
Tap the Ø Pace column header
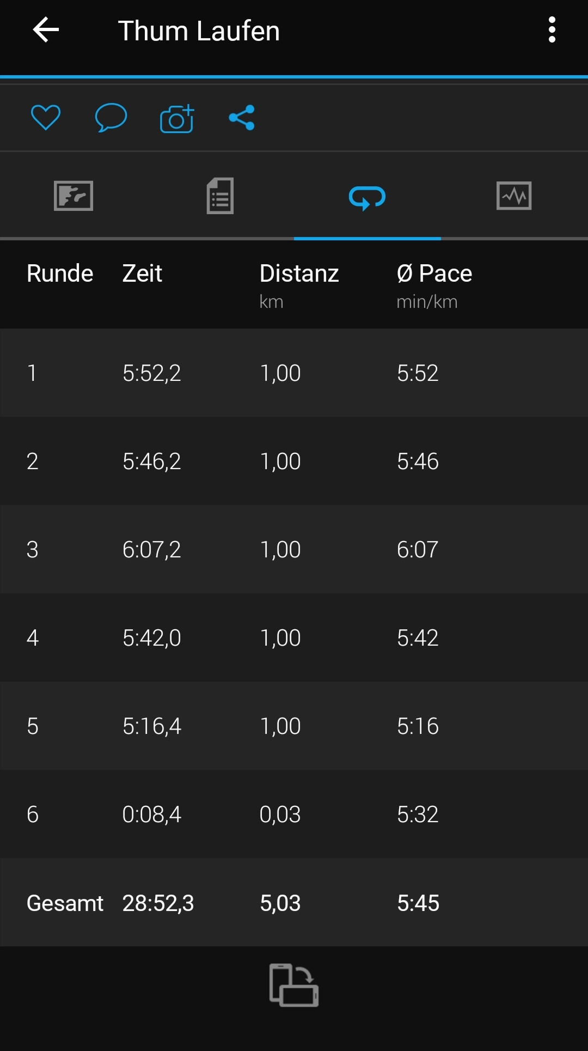(x=434, y=274)
